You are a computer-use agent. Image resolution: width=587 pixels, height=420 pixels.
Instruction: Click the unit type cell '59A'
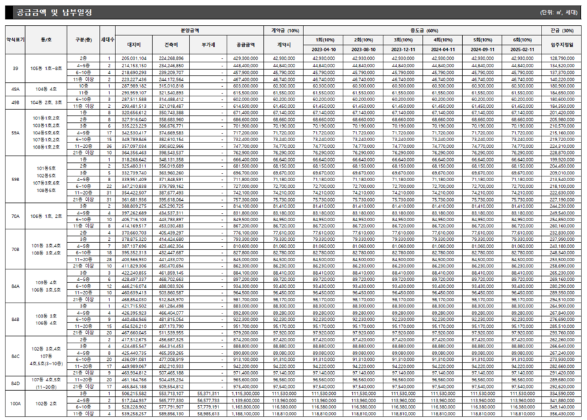pos(15,132)
